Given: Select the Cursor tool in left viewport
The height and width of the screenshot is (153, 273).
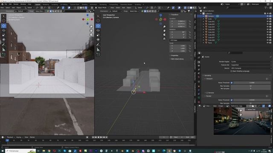Looking at the screenshot, I should 4,21.
